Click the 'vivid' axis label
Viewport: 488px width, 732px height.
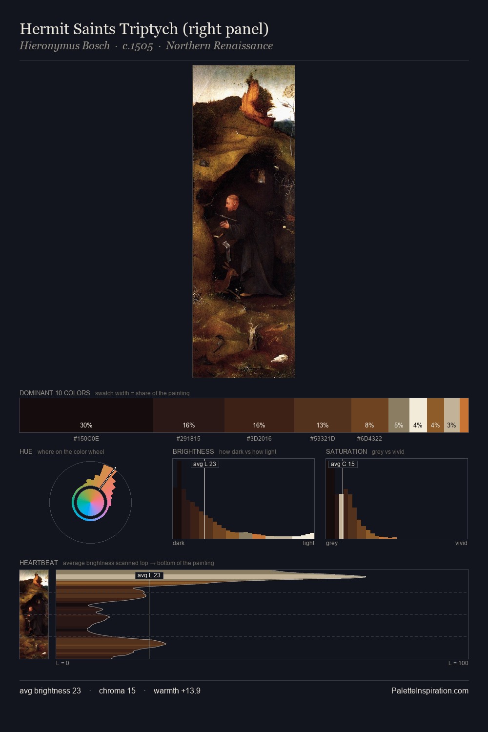pyautogui.click(x=461, y=543)
